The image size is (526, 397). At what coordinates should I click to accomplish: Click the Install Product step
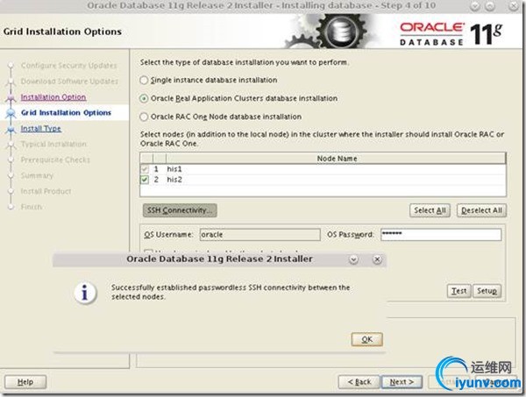(46, 191)
